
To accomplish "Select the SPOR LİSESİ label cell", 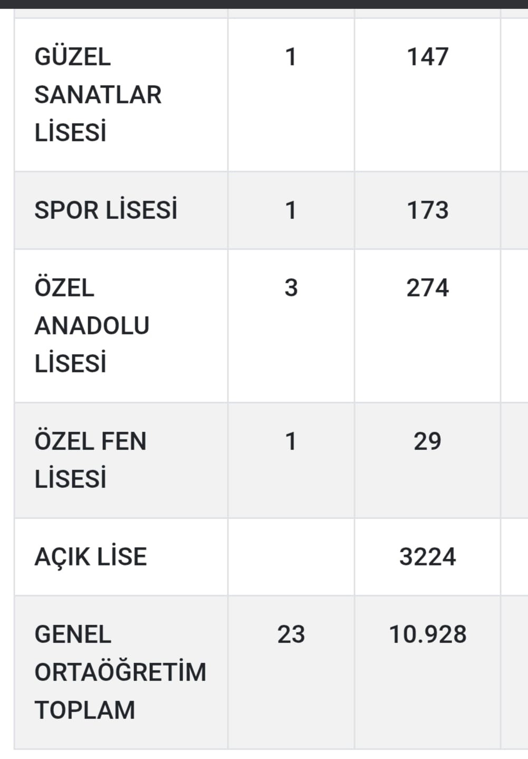I will coord(106,210).
